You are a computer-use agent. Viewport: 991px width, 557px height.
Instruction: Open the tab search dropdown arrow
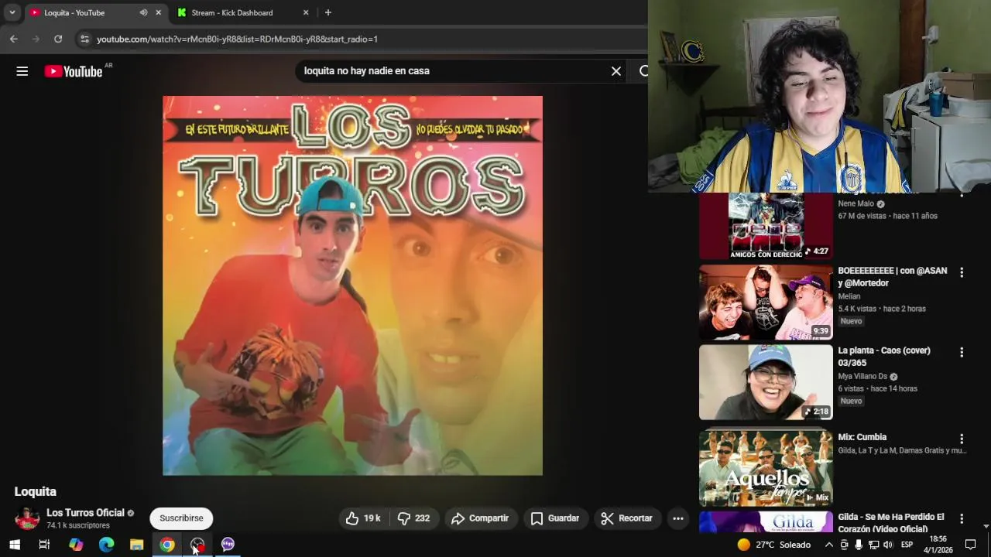click(12, 12)
